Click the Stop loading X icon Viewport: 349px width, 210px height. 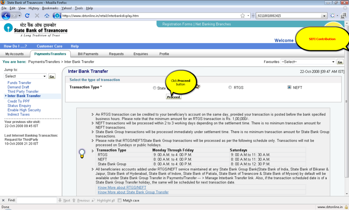tap(37, 16)
